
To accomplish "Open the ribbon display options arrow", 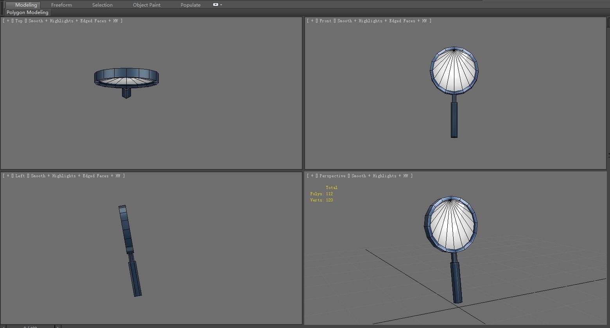I will pyautogui.click(x=221, y=5).
